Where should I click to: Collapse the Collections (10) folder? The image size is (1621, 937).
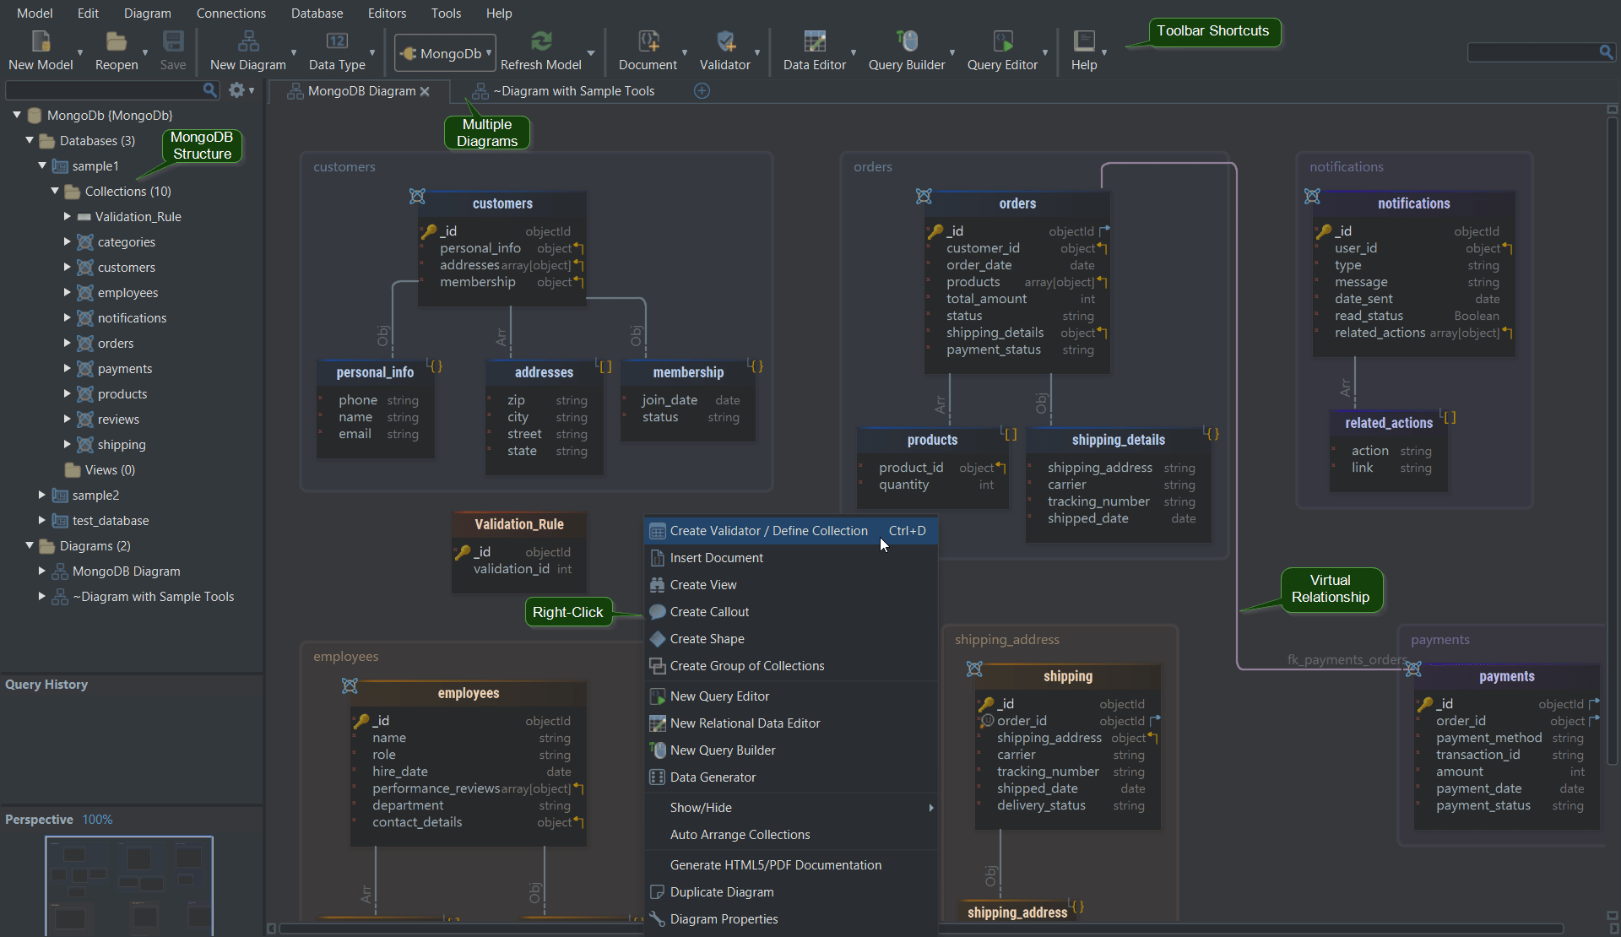point(55,192)
